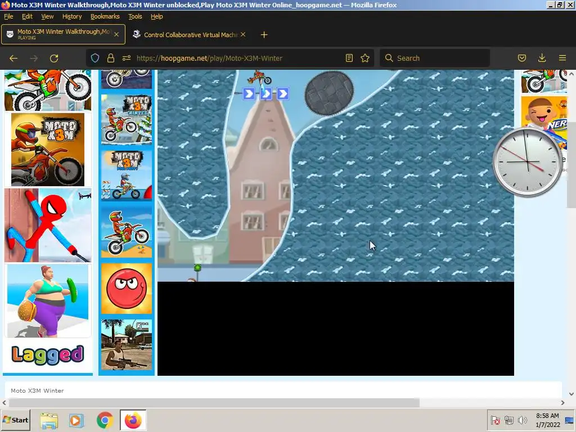Open the File menu
Viewport: 576px width, 432px height.
click(x=8, y=16)
